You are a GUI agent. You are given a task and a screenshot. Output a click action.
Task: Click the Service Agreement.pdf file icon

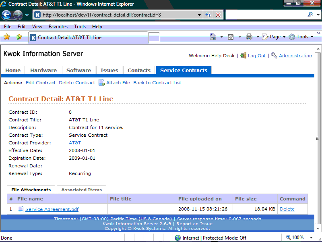(x=21, y=209)
